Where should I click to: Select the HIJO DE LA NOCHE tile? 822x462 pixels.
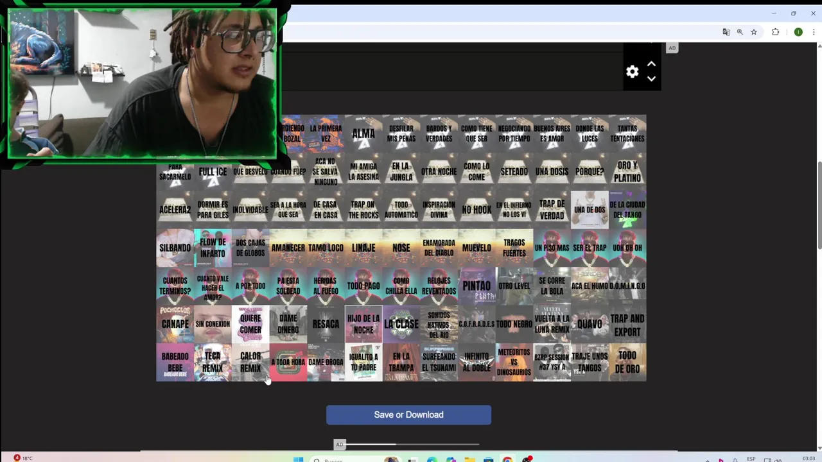tap(363, 324)
